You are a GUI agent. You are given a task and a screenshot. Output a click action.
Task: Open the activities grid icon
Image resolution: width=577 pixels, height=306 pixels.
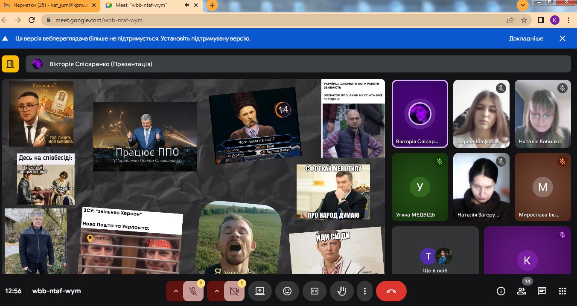562,291
